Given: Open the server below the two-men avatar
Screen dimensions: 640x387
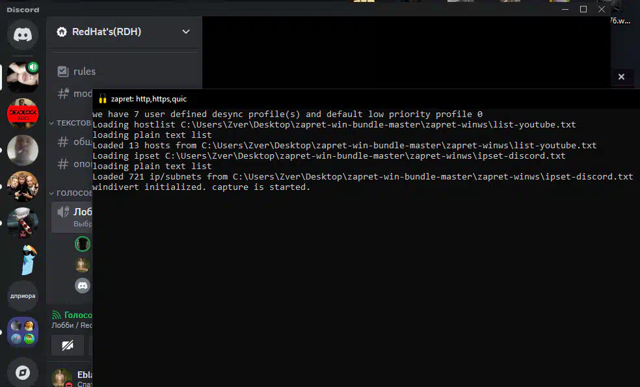Looking at the screenshot, I should 23,222.
